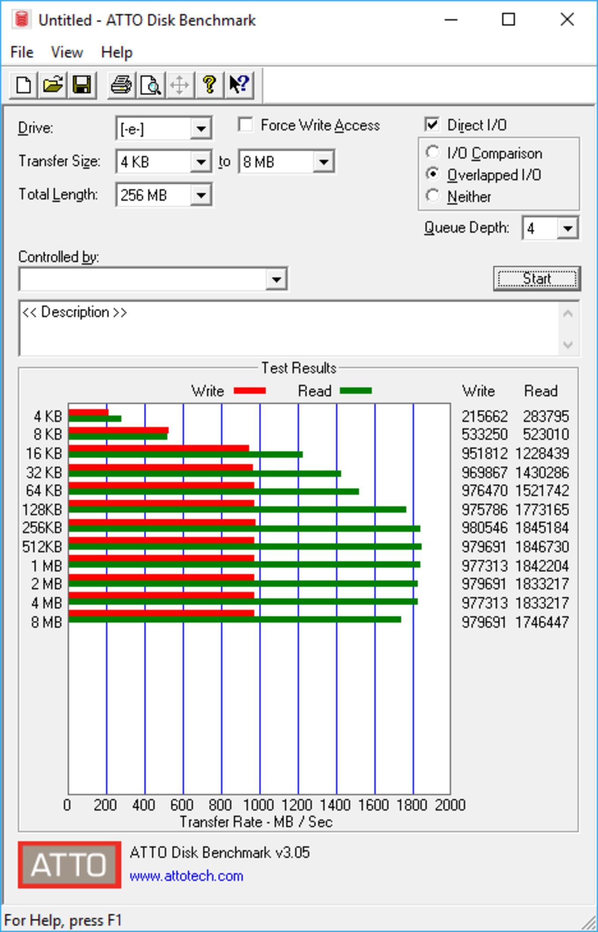
Task: Open the View menu
Action: tap(67, 52)
